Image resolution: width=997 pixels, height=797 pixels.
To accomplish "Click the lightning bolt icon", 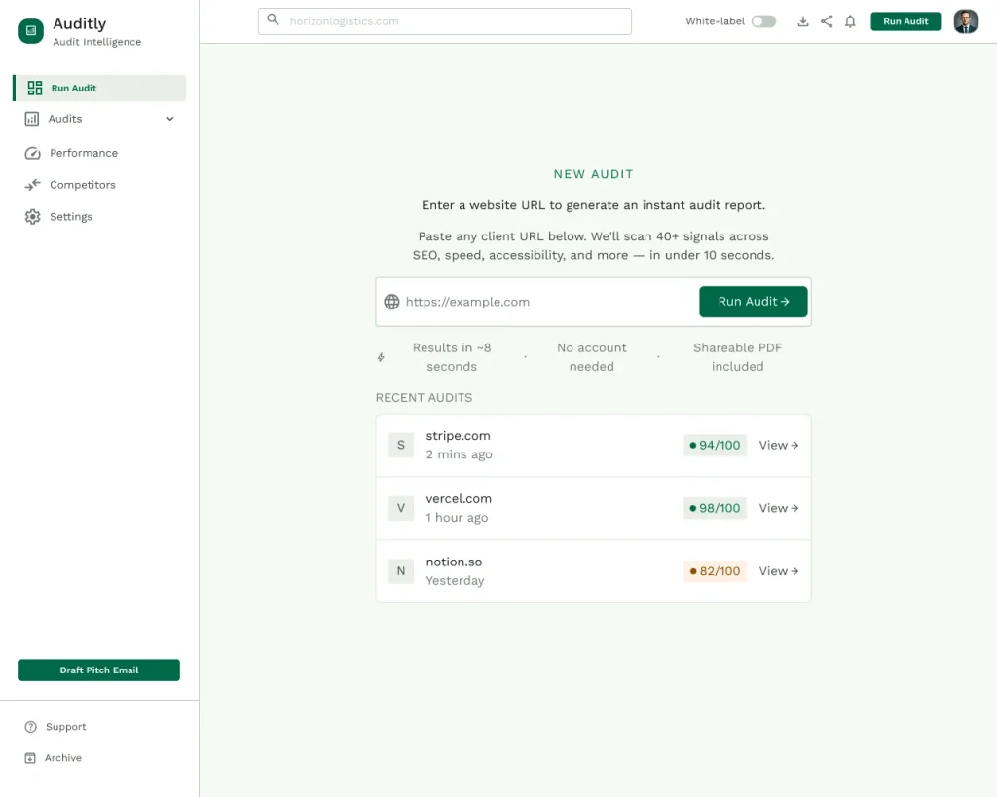I will 381,357.
